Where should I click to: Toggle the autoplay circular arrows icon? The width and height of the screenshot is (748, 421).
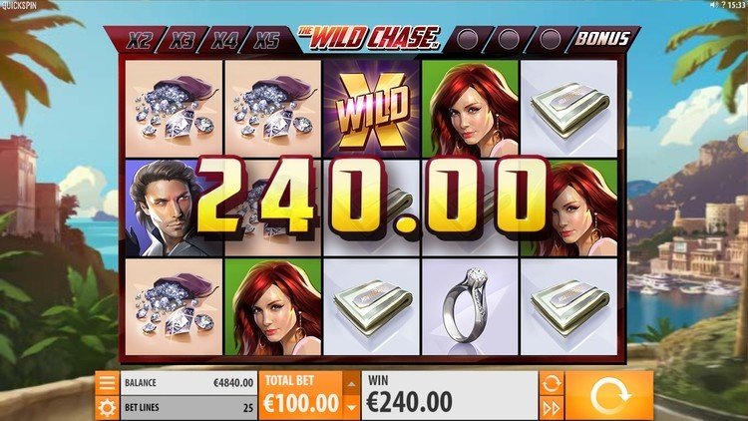(552, 383)
